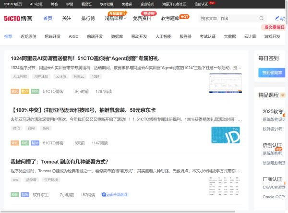Click the badge icon next to 精品课程 heading
Image resolution: width=288 pixels, height=213 pixels.
283,95
